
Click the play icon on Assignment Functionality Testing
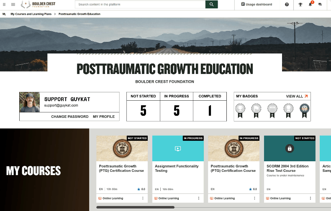(x=178, y=148)
